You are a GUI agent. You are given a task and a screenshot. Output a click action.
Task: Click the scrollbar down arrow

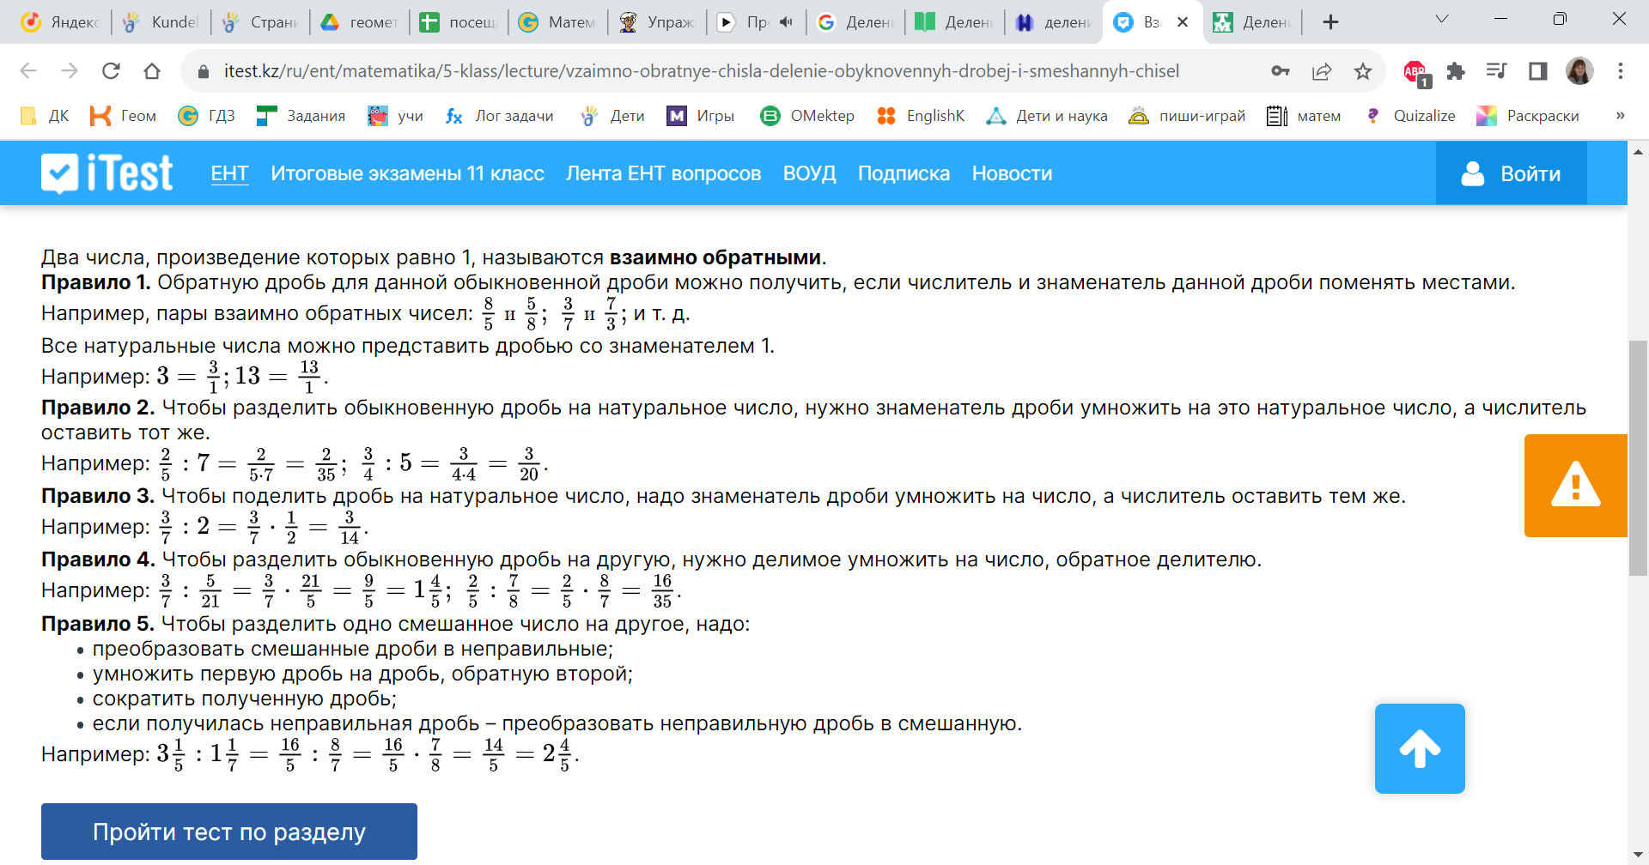pos(1638,855)
